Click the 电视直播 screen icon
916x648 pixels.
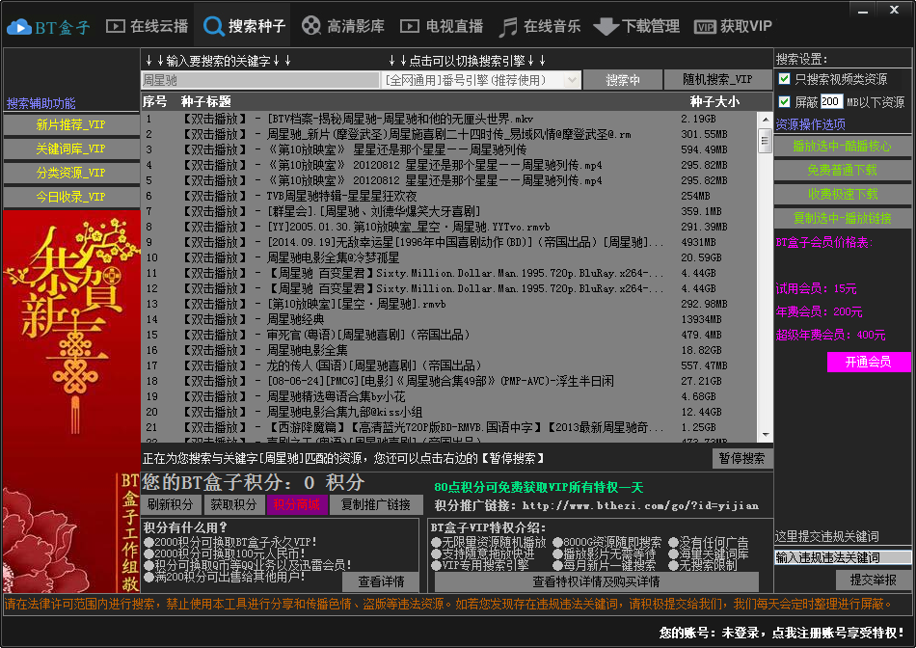click(x=410, y=26)
